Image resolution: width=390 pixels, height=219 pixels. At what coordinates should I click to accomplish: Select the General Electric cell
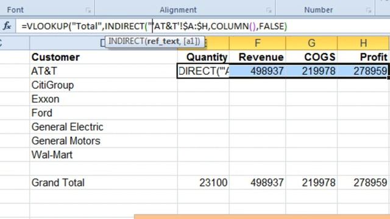[x=104, y=127]
